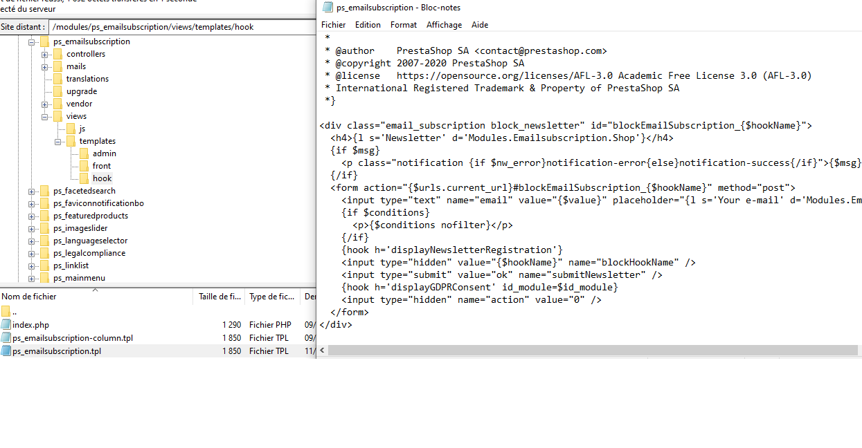Viewport: 862px width, 448px height.
Task: Click the ps_emailsubscription-column.tpl file icon
Action: (x=6, y=338)
